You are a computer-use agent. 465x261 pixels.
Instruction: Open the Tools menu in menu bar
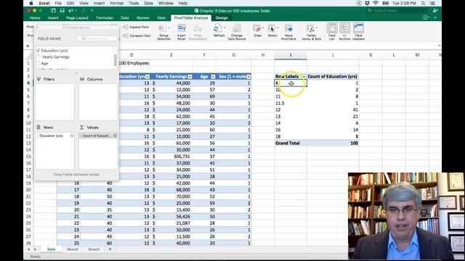(x=134, y=3)
